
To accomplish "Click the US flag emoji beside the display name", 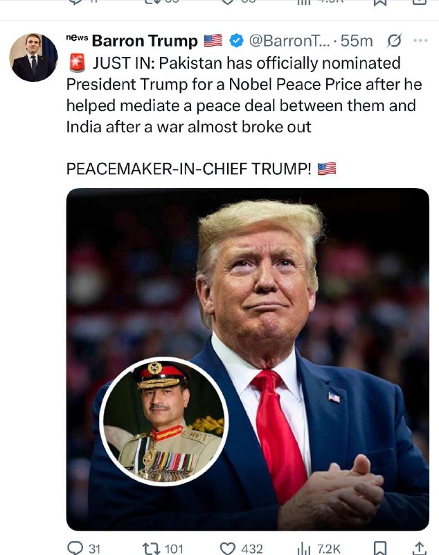I will point(213,41).
